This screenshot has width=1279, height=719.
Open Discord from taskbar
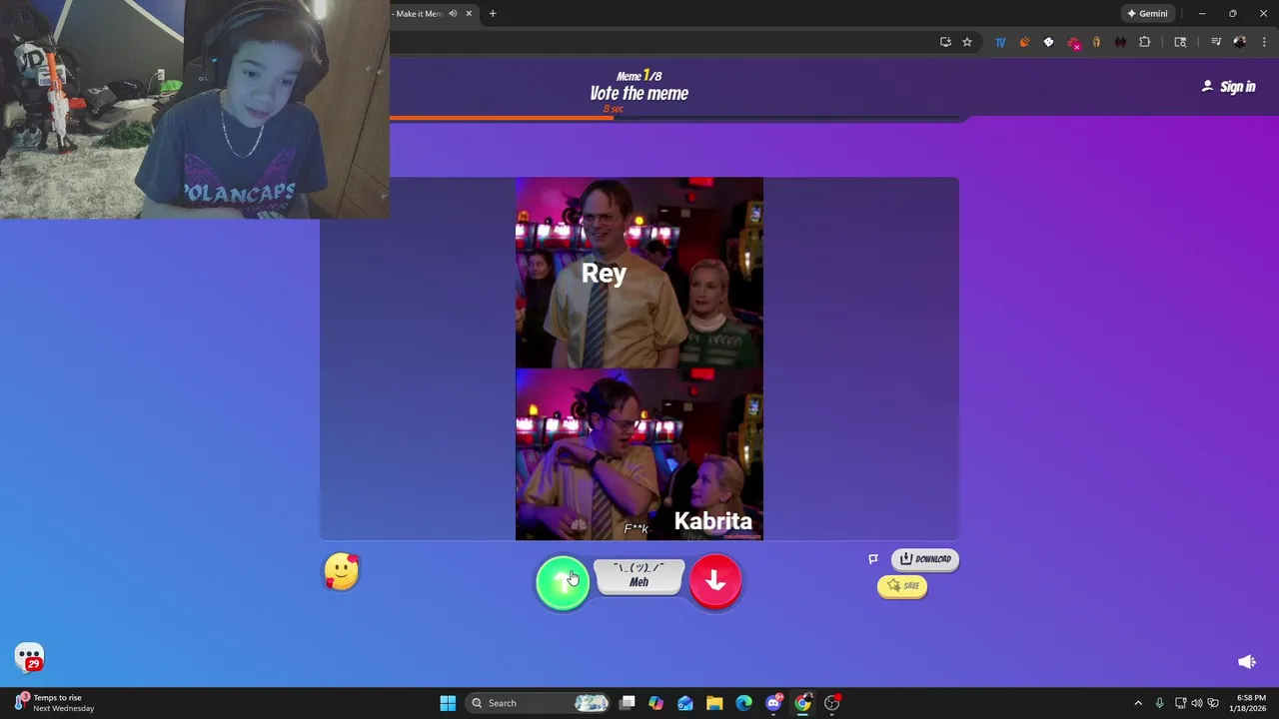[773, 703]
